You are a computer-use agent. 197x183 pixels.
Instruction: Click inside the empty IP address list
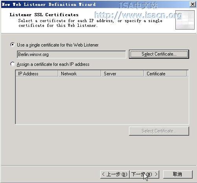click(x=102, y=100)
